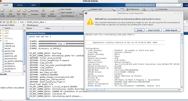Expand the PATCH_1 folder

[x=1, y=38]
